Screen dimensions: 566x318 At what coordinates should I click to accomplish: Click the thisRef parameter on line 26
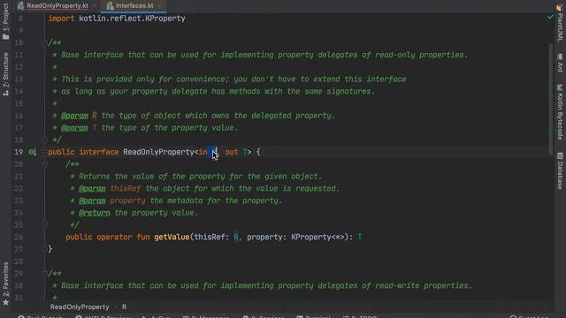(x=210, y=238)
